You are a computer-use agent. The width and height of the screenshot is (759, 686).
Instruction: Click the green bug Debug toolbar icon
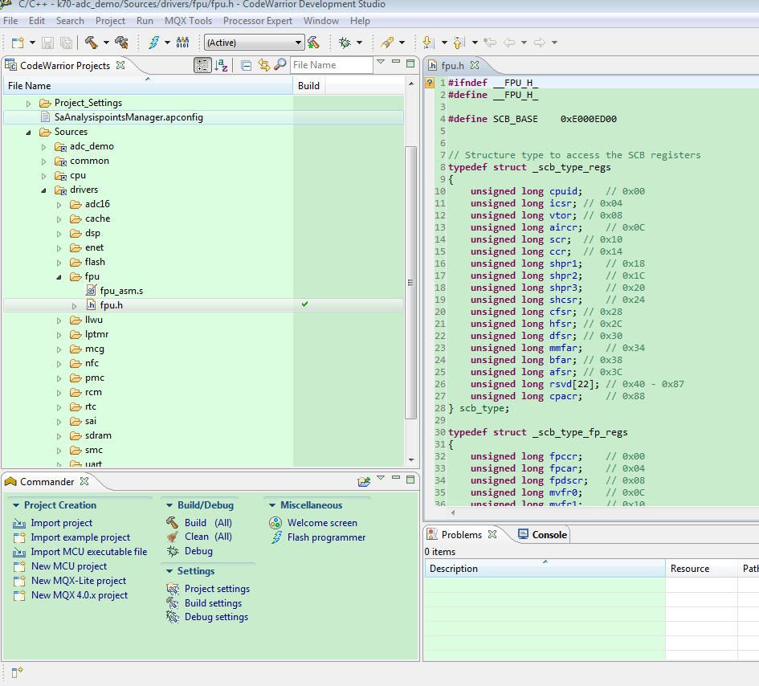click(x=345, y=43)
